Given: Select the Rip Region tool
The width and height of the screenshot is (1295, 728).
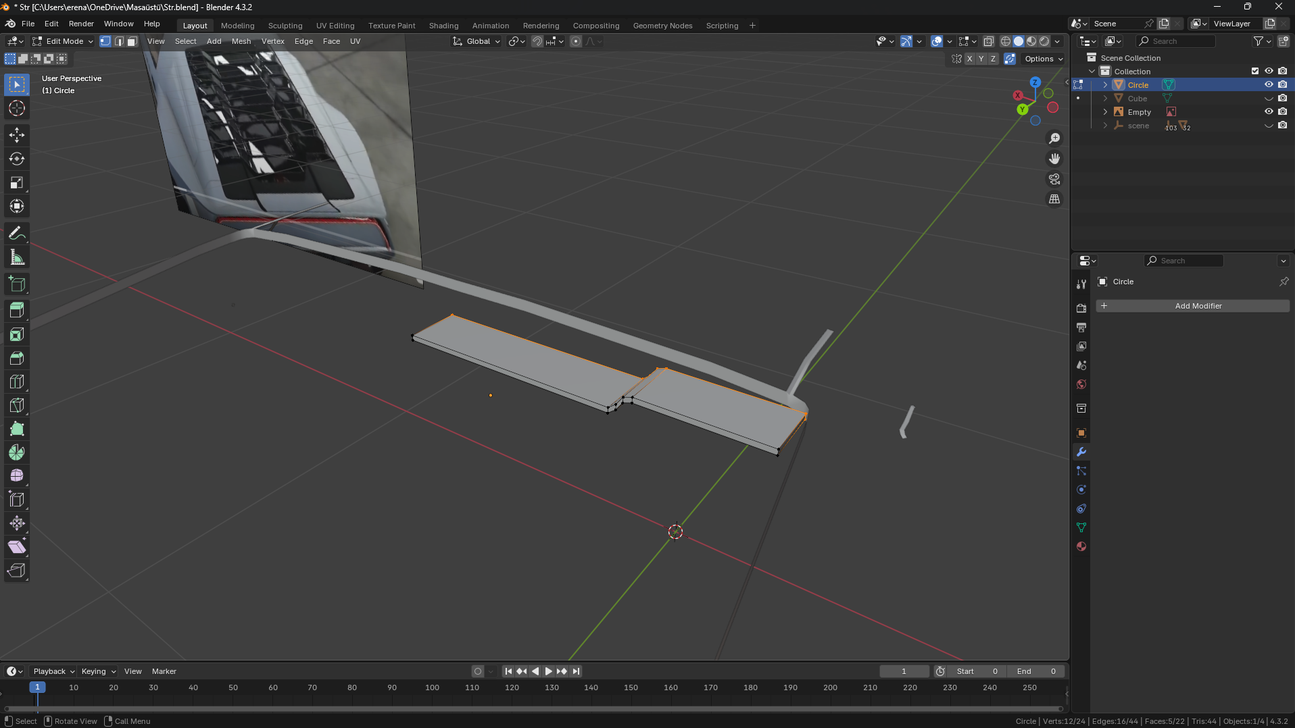Looking at the screenshot, I should coord(17,571).
